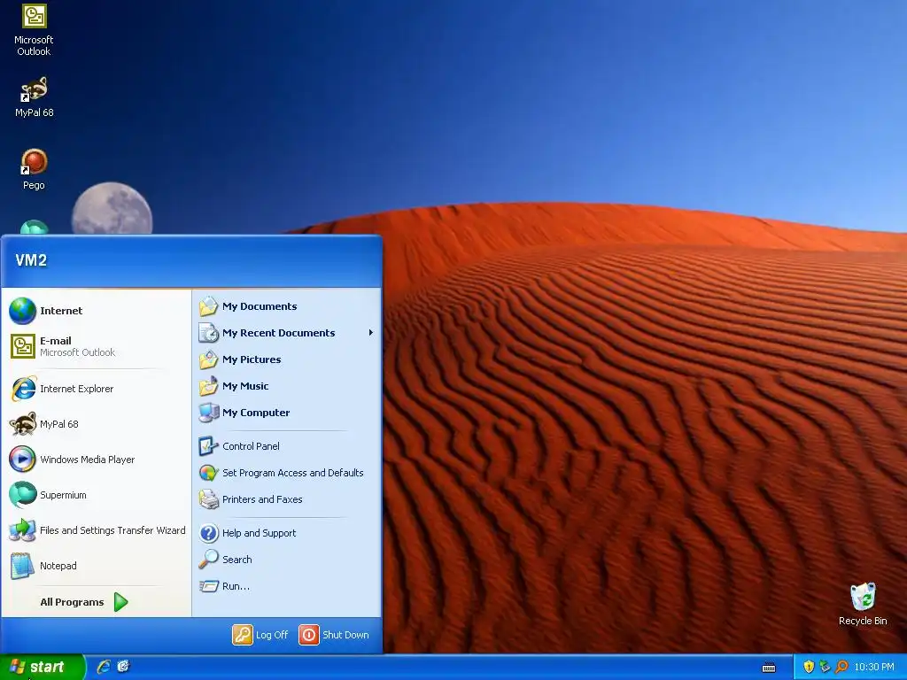Click the Shut Down button

click(334, 635)
